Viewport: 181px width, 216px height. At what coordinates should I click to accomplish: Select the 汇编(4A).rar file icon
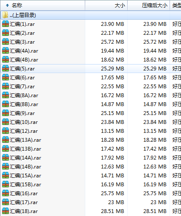pyautogui.click(x=6, y=50)
